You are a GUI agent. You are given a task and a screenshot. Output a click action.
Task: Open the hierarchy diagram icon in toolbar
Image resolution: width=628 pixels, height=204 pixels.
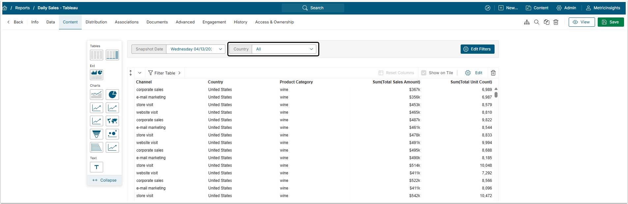(x=527, y=22)
